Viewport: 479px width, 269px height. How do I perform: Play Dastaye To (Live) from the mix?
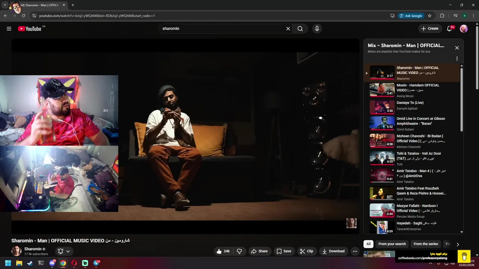(x=412, y=106)
